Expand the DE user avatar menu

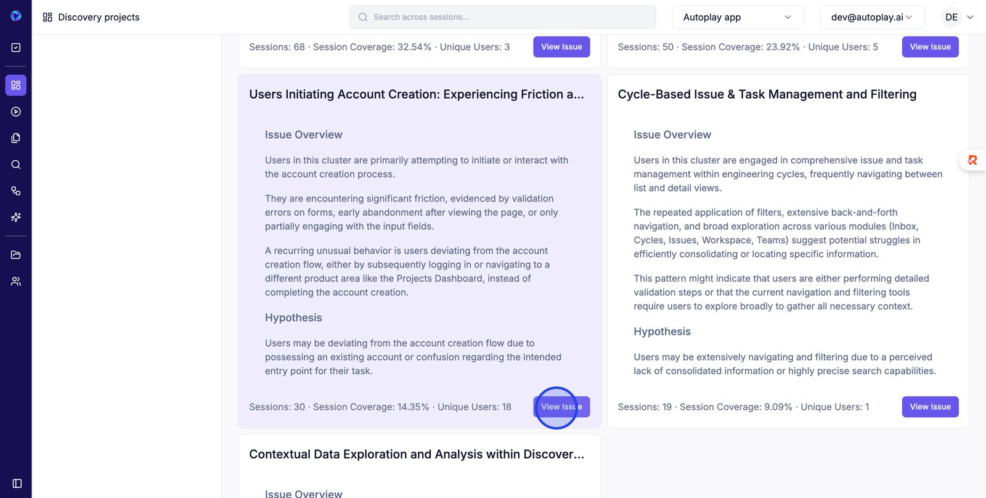click(959, 17)
